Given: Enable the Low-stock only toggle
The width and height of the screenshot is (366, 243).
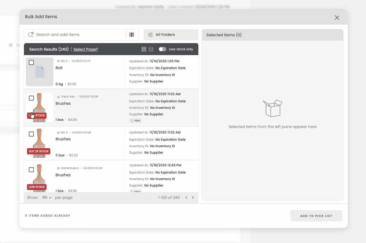Looking at the screenshot, I should (162, 49).
